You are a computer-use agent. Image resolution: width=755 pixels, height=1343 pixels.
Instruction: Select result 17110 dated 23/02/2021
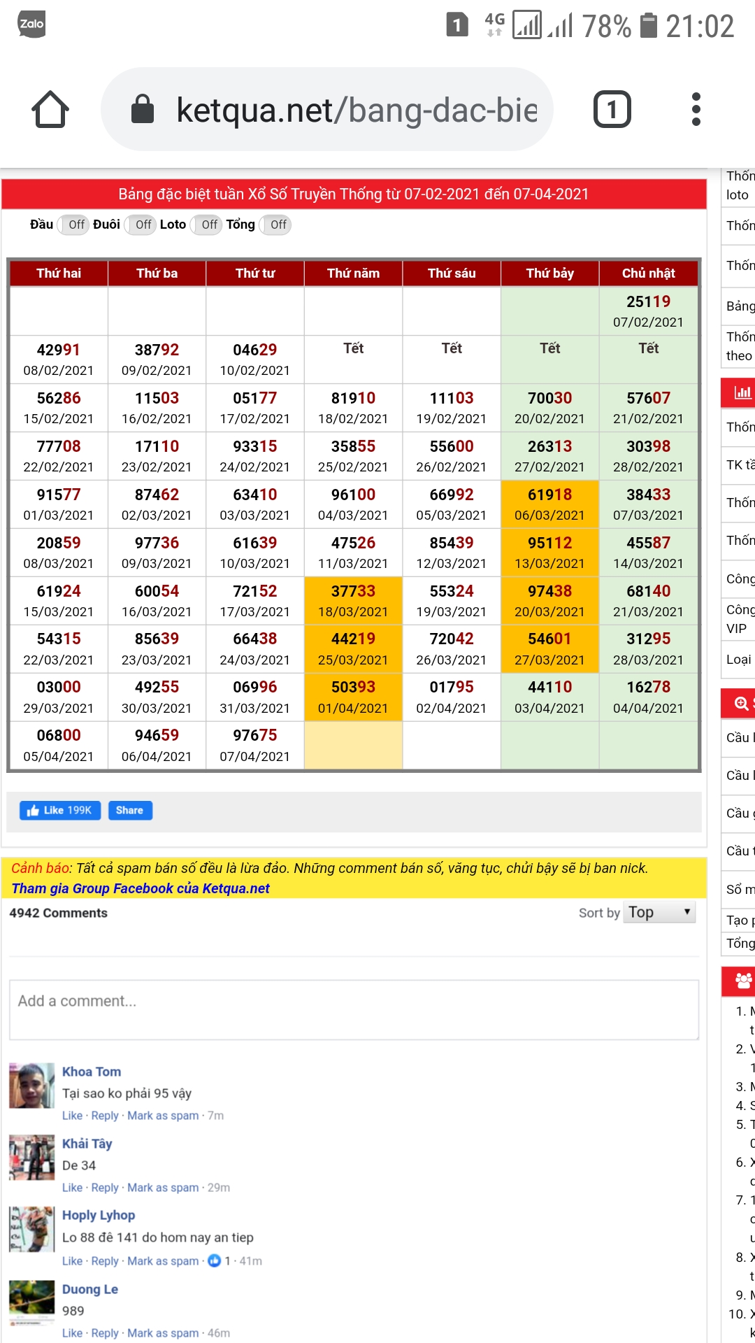click(x=157, y=456)
